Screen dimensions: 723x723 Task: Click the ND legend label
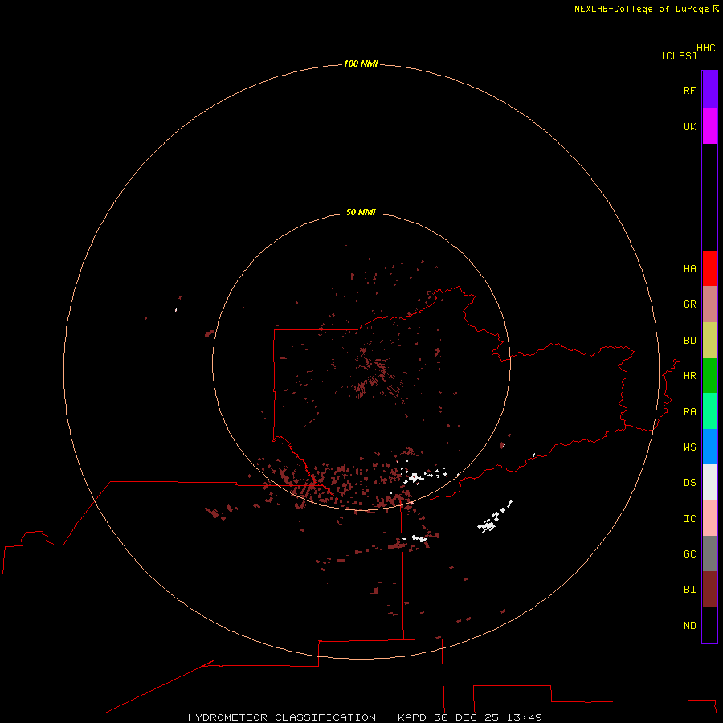690,626
